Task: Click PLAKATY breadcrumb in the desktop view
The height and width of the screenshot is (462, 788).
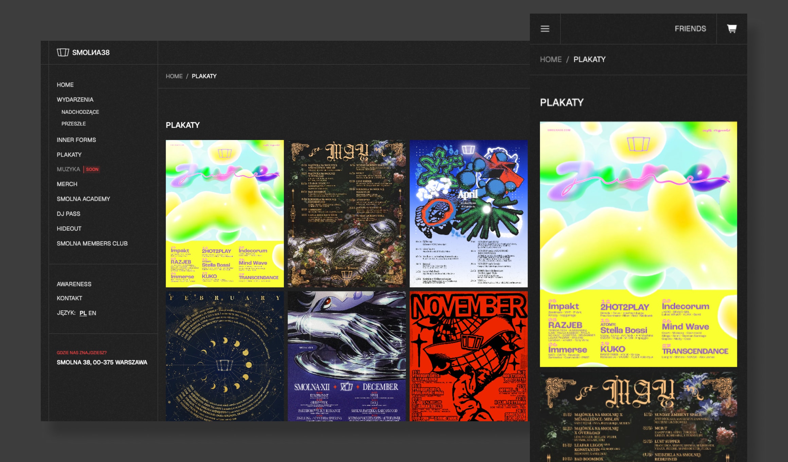Action: tap(204, 76)
